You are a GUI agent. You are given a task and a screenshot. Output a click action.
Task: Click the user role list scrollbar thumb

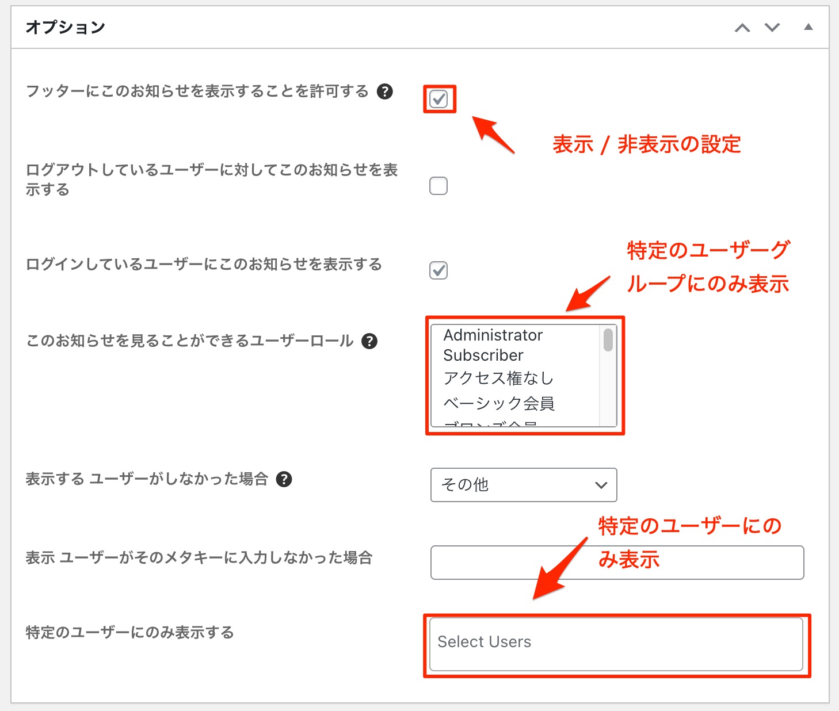608,339
